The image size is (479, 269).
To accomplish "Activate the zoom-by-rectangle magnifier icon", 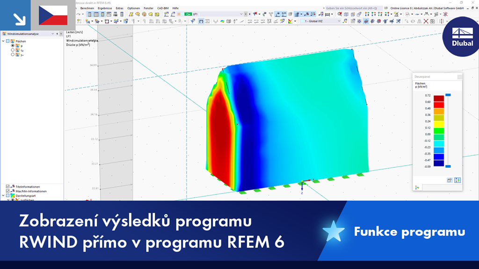I will click(339, 14).
